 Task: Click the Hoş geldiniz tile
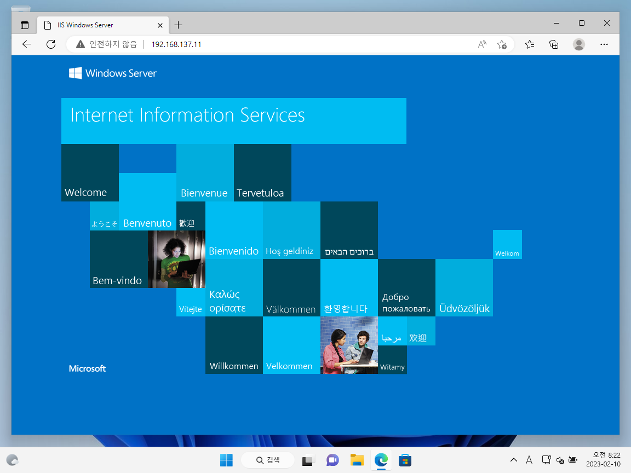coord(291,230)
